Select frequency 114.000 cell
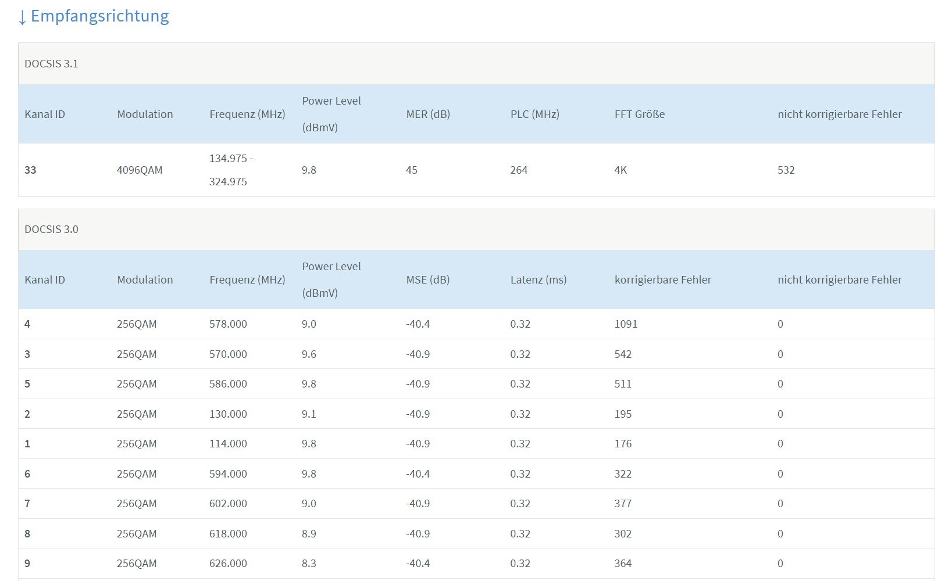Viewport: 945px width, 581px height. [x=228, y=444]
